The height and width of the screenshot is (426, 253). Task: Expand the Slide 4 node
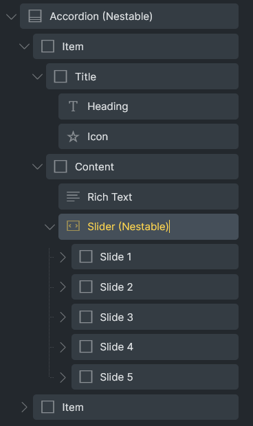(63, 347)
